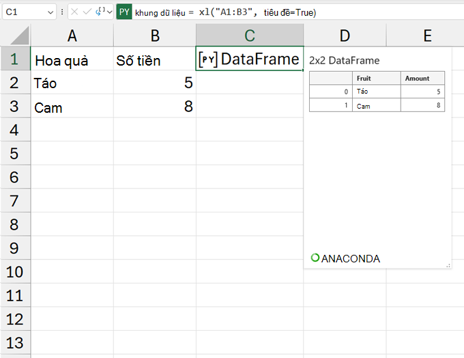
Task: Select row 6 header
Action: [x=15, y=177]
